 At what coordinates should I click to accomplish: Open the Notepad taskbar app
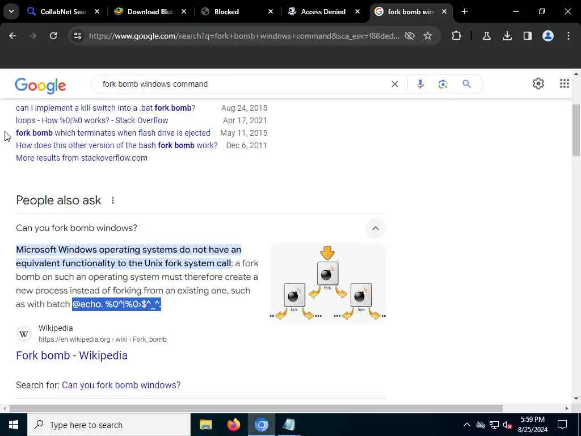[x=289, y=425]
